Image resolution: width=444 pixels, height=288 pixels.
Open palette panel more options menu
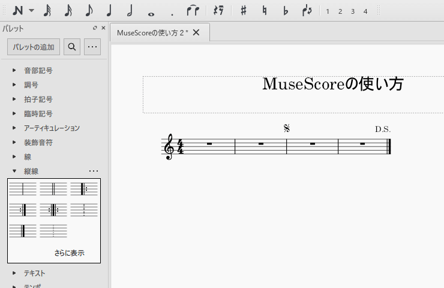point(92,47)
